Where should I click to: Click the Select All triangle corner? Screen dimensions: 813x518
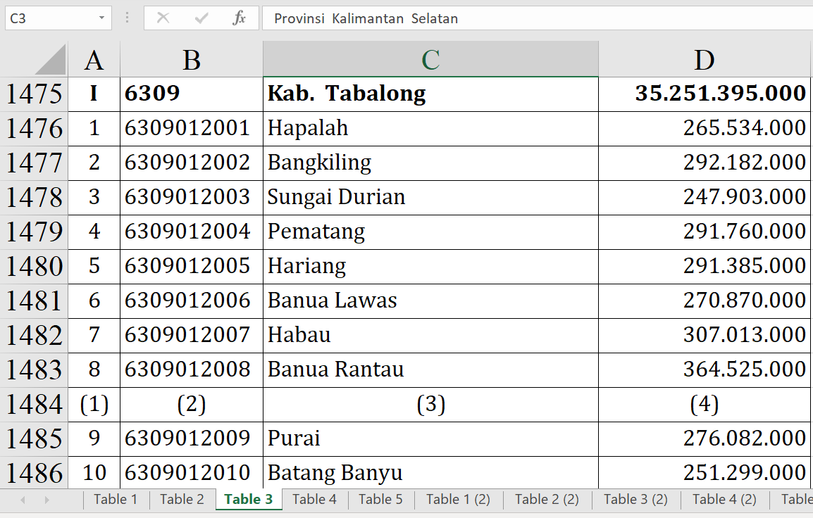[51, 60]
